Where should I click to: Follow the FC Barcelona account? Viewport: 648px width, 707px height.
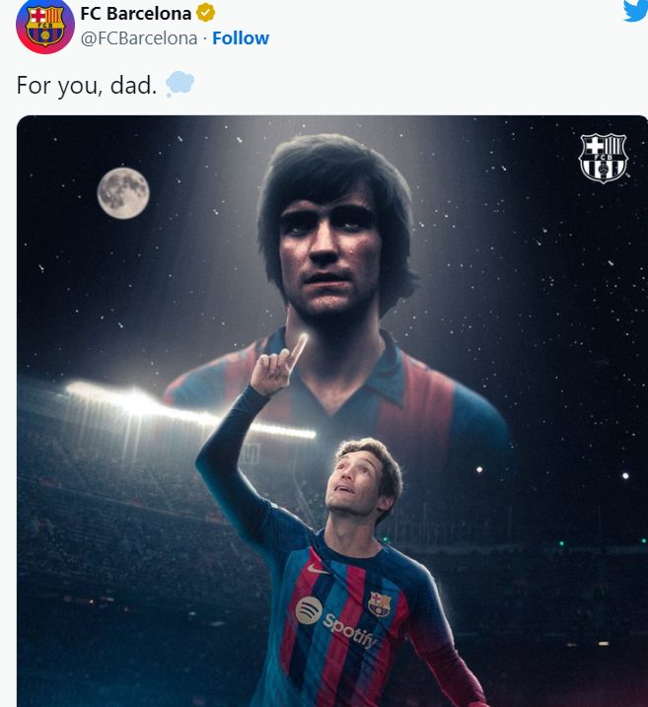241,38
